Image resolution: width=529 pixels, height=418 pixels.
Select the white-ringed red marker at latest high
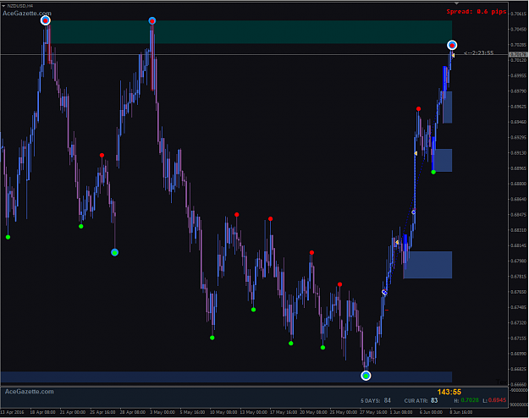coord(452,45)
